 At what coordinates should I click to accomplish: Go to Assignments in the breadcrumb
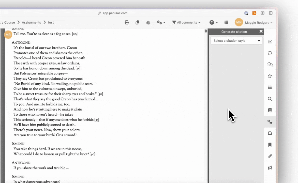point(31,22)
